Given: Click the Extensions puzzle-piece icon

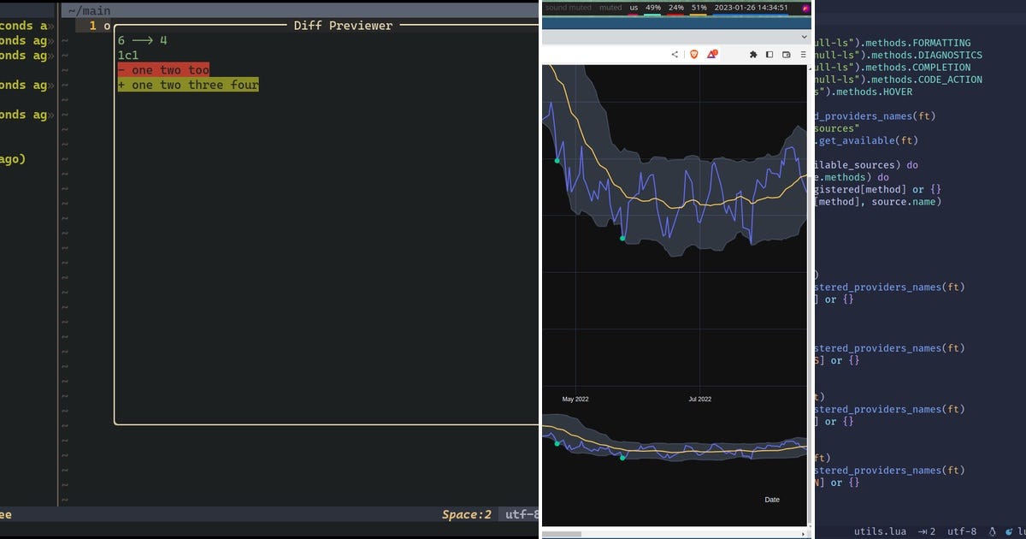Looking at the screenshot, I should tap(753, 53).
